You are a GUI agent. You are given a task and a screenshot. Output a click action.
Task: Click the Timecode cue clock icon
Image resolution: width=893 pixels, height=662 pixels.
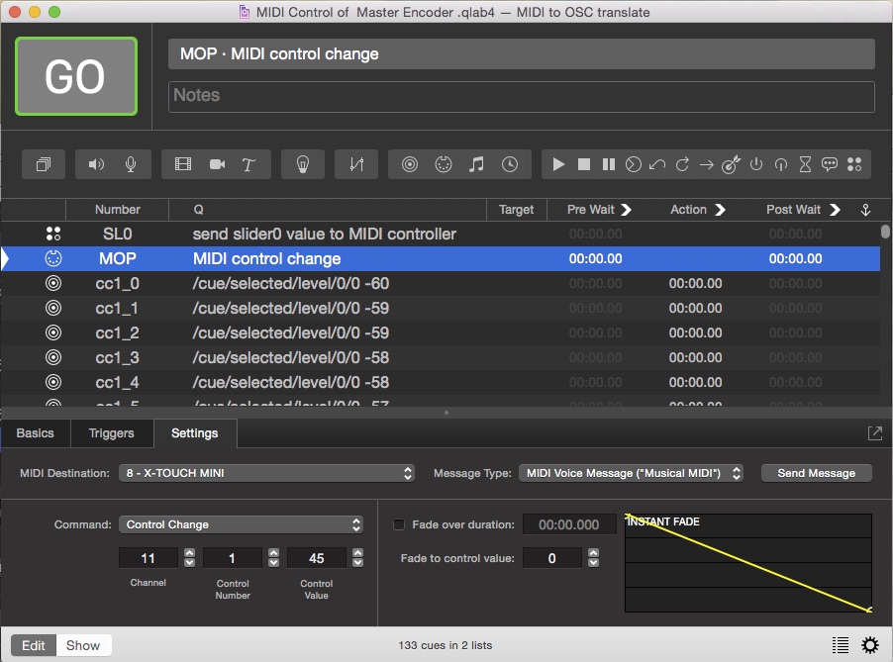click(x=510, y=164)
